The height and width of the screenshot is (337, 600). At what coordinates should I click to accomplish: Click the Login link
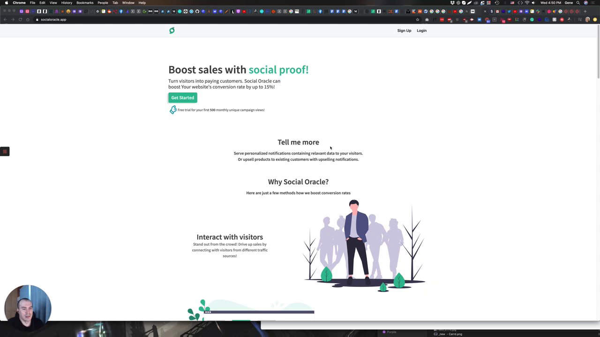click(x=421, y=30)
